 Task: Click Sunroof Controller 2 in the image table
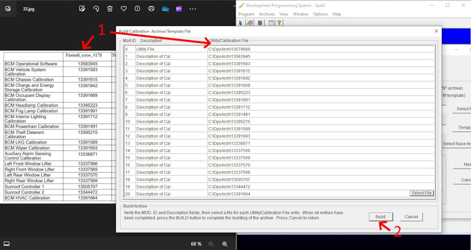pos(25,192)
